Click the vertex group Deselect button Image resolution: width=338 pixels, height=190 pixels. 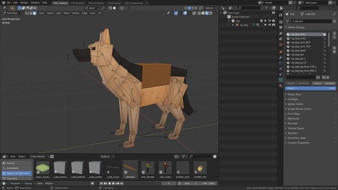[x=330, y=83]
